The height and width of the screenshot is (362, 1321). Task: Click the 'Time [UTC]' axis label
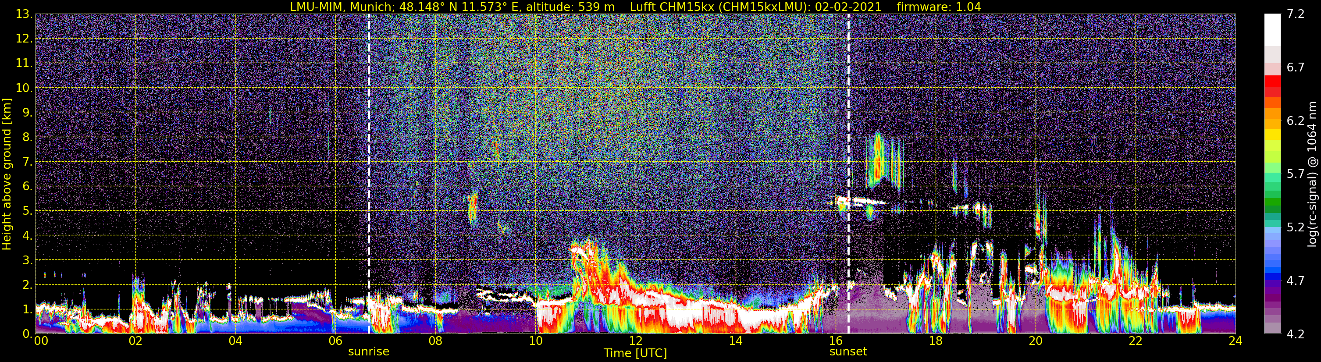coord(635,353)
